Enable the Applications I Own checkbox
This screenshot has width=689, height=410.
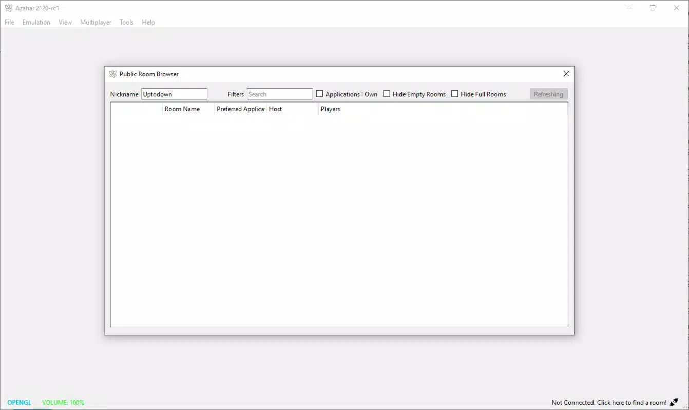(x=319, y=94)
